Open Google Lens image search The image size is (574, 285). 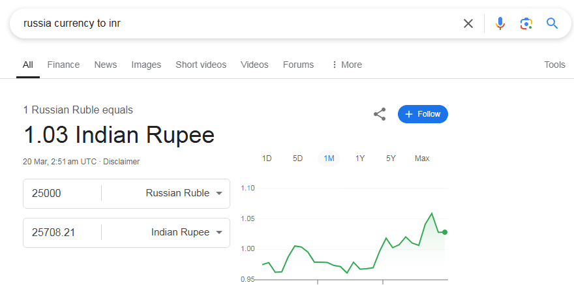pos(526,23)
